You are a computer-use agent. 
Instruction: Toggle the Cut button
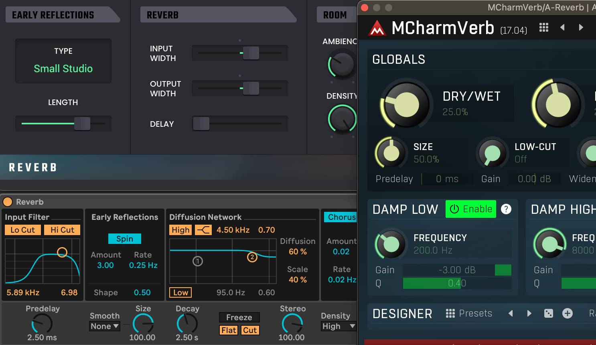click(x=250, y=330)
